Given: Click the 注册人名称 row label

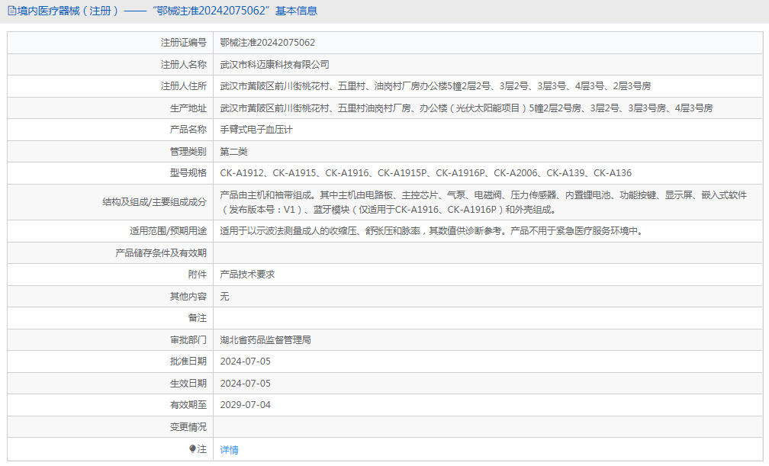Looking at the screenshot, I should point(183,65).
